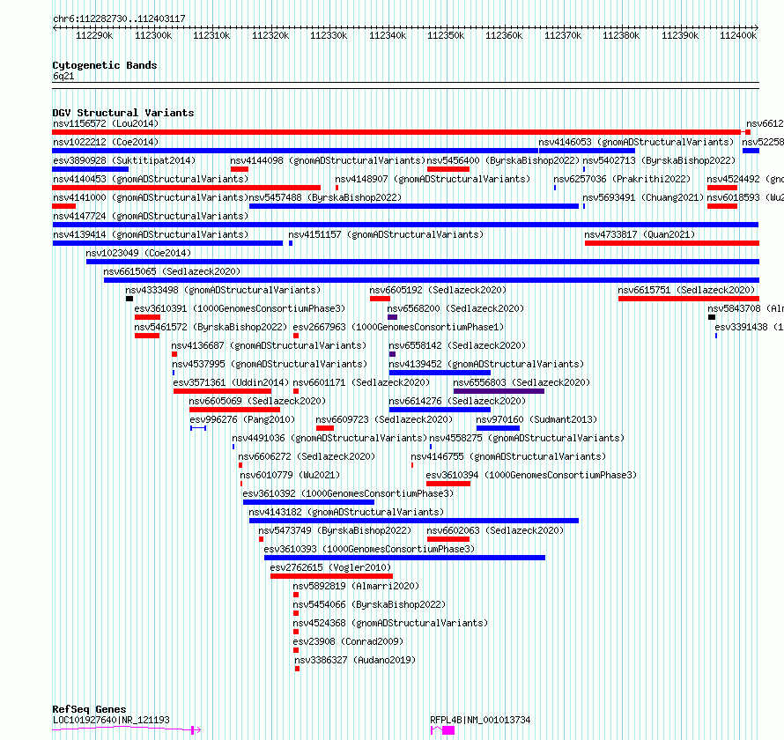This screenshot has height=740, width=784.
Task: Select nsv6605192 (Sedlazeck2020) label
Action: (438, 290)
